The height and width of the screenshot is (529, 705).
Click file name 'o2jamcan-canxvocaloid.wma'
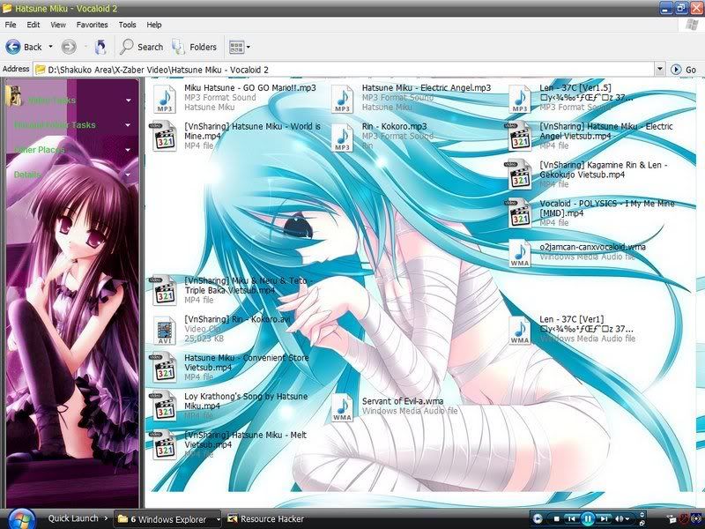(x=592, y=247)
